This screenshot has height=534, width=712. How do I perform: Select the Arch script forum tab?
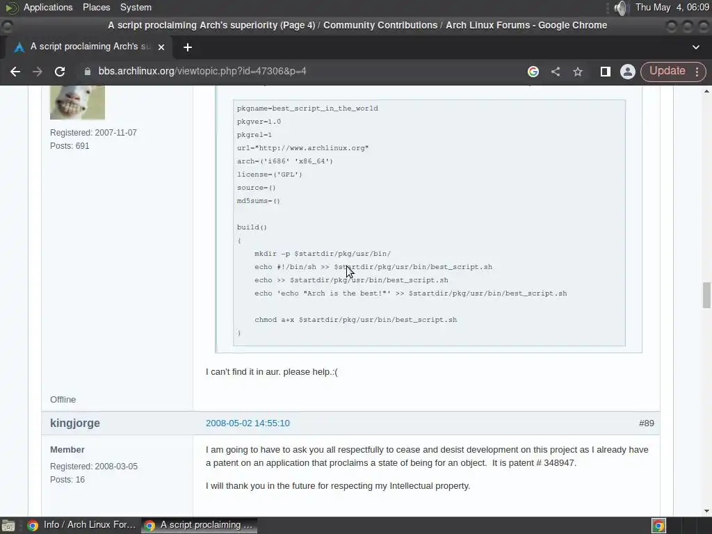click(x=89, y=47)
